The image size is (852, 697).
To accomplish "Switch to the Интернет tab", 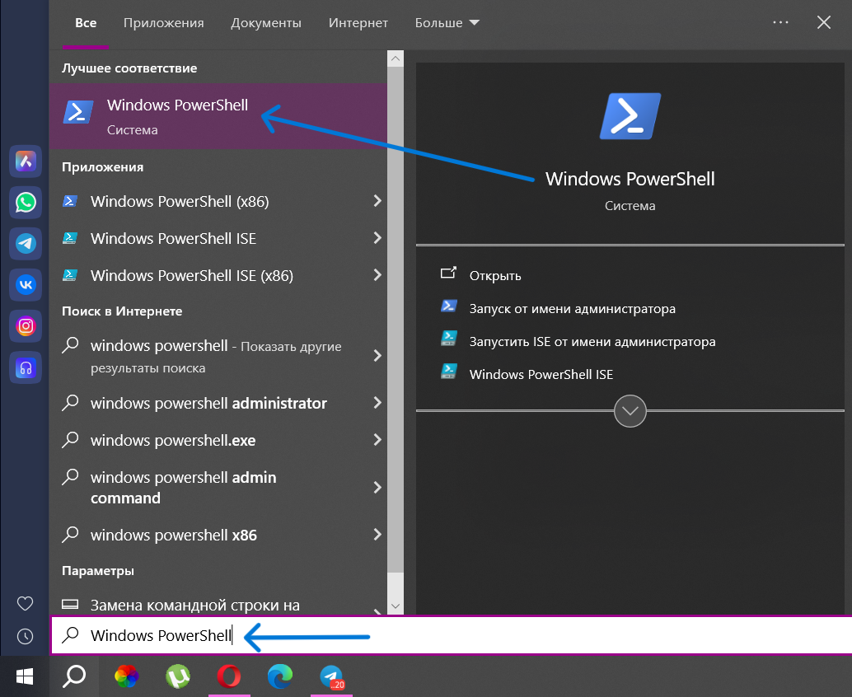I will pos(358,23).
